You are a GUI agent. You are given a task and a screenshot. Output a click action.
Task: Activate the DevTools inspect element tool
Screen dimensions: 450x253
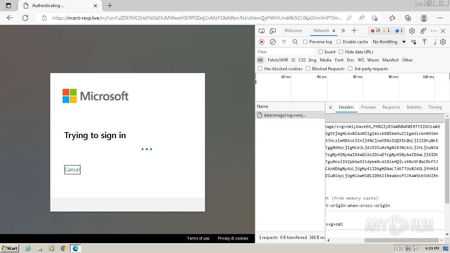(261, 31)
